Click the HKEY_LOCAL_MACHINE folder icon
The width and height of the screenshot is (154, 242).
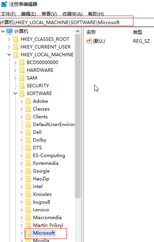[x=16, y=55]
